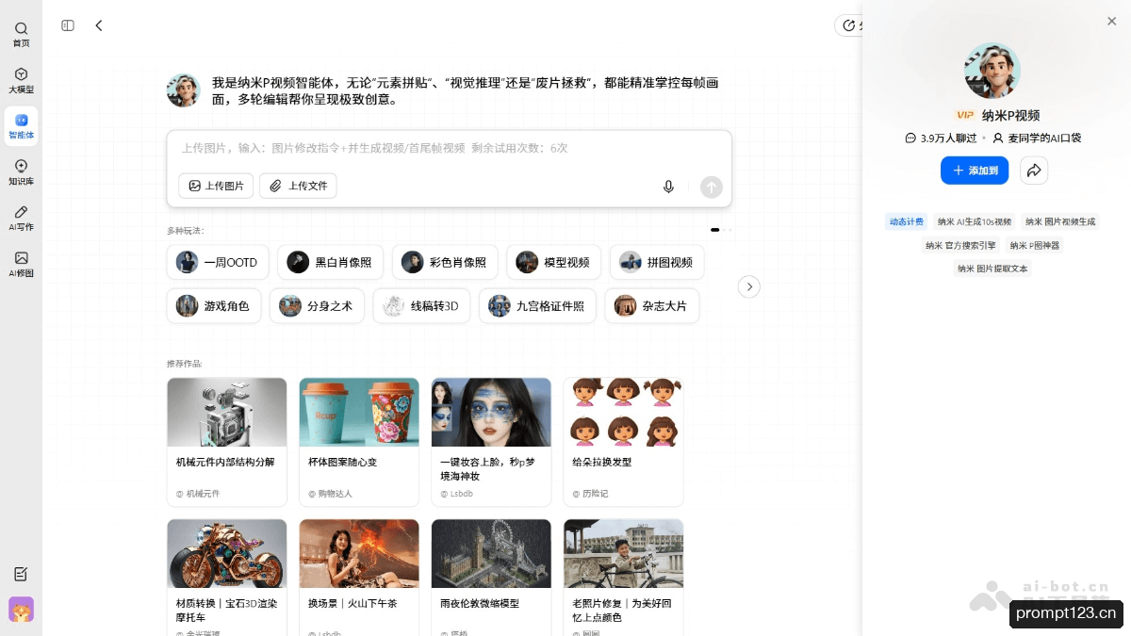Open the 给朵拉换发型 thumbnail
This screenshot has width=1131, height=636.
623,412
